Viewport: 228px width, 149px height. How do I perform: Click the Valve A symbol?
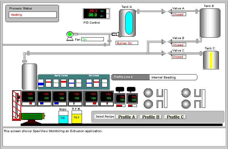click(166, 12)
